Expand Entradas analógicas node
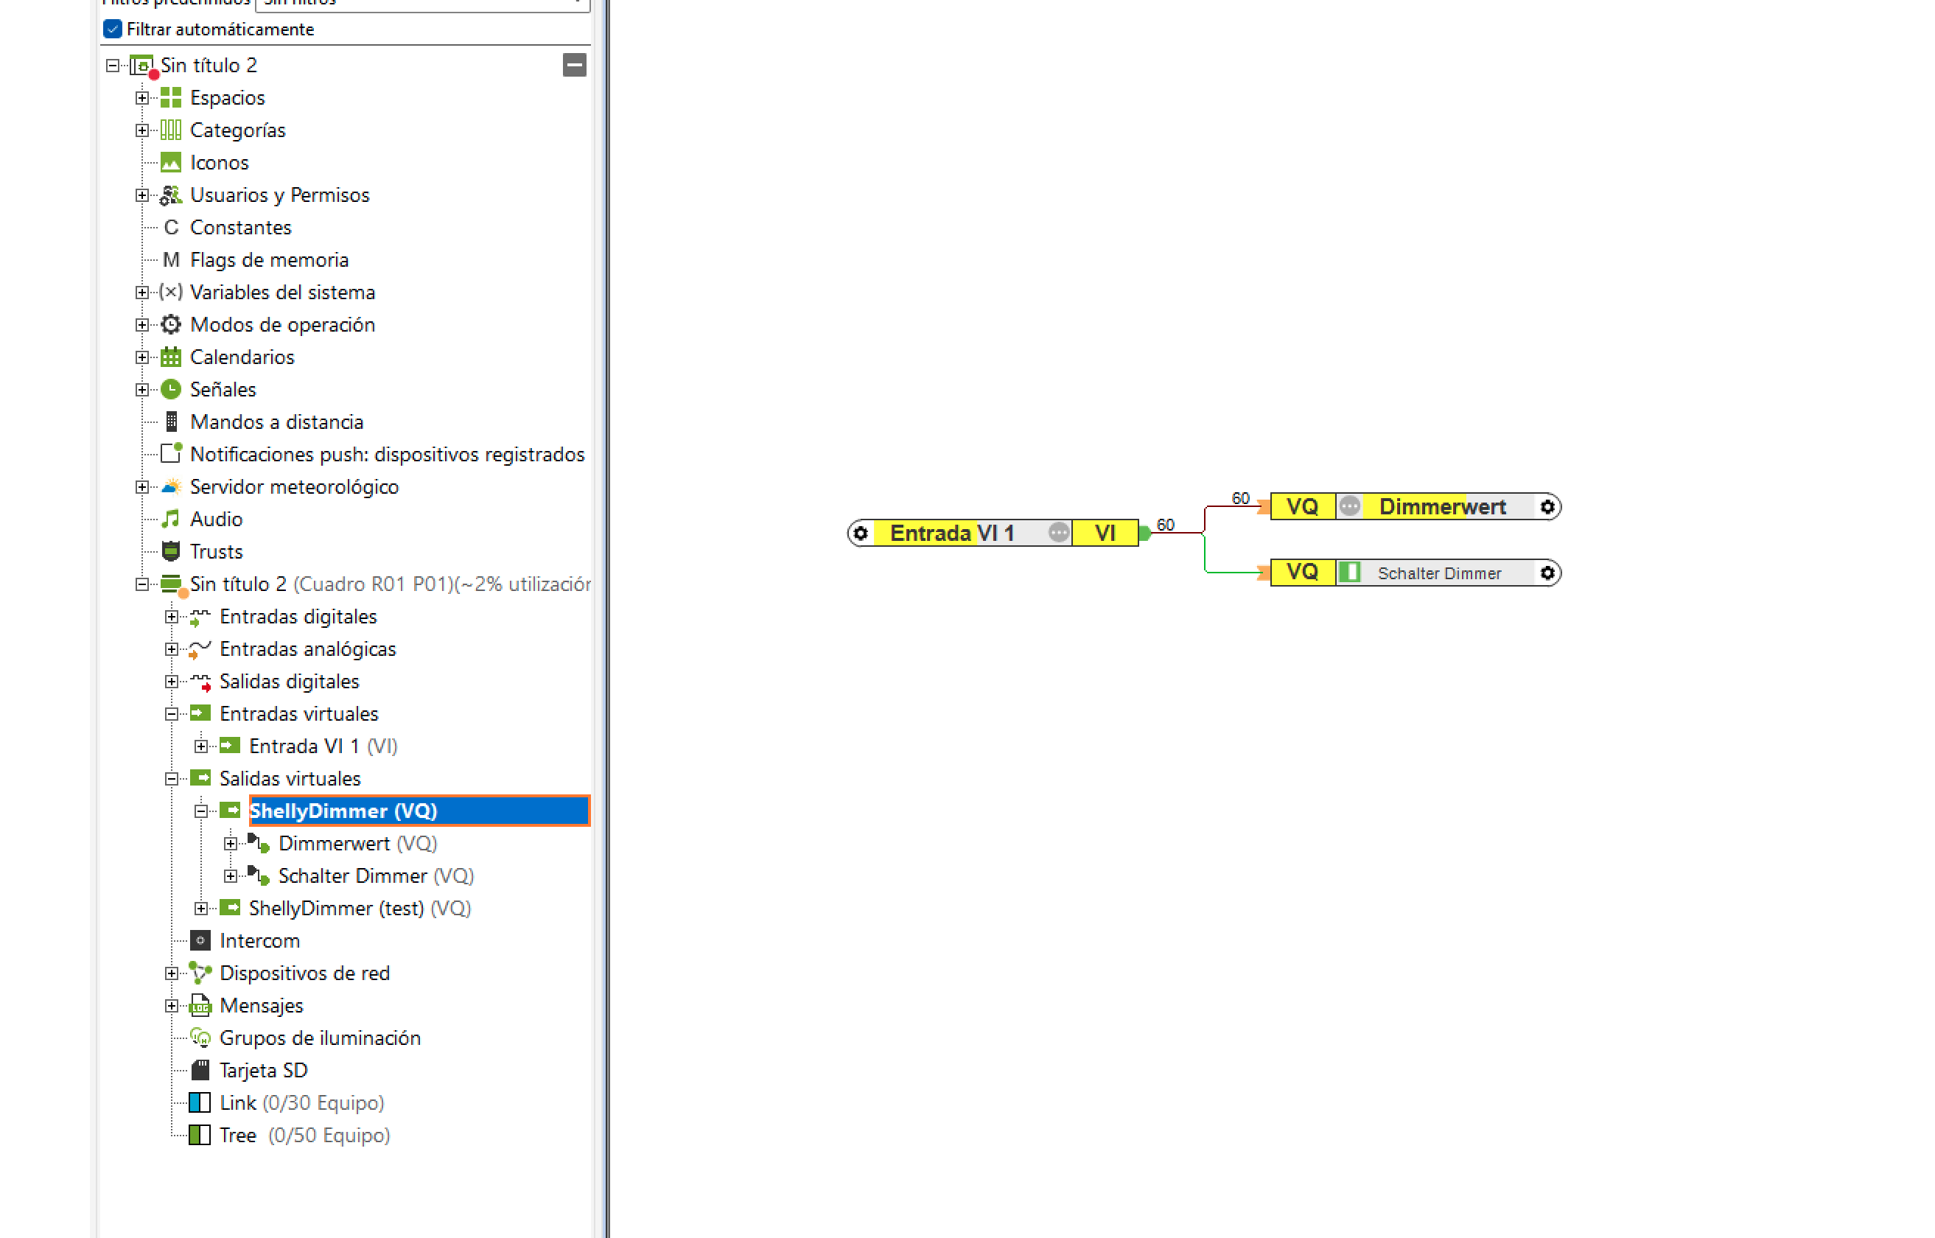The image size is (1935, 1238). coord(172,648)
